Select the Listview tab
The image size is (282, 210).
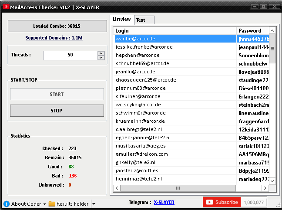click(121, 20)
